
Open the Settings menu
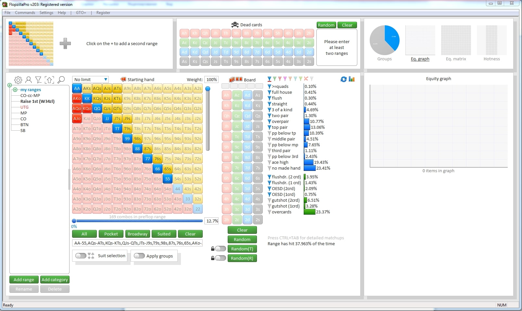coord(46,13)
